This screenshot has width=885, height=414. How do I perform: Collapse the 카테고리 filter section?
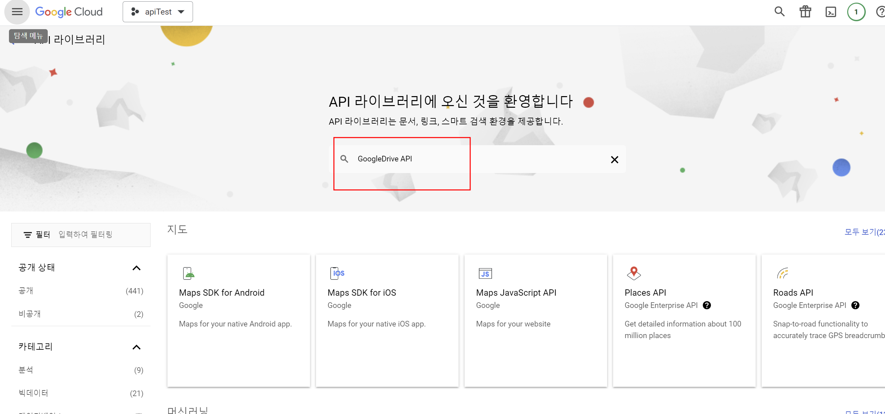pyautogui.click(x=136, y=347)
